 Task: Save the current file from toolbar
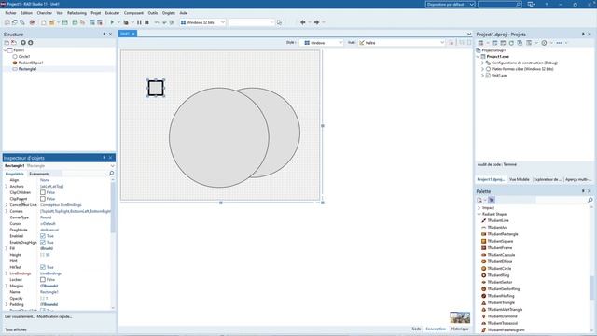(65, 22)
